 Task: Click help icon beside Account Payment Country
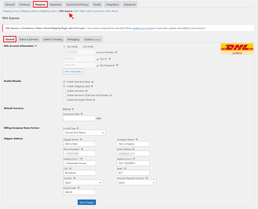[x=147, y=178]
